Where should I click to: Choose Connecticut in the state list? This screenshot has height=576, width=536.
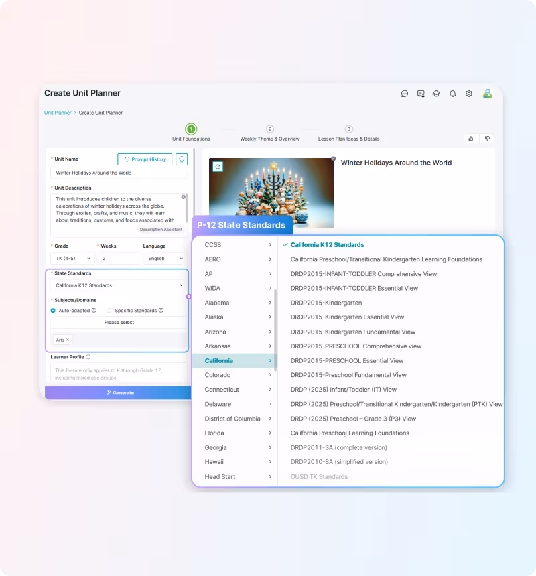pos(235,390)
